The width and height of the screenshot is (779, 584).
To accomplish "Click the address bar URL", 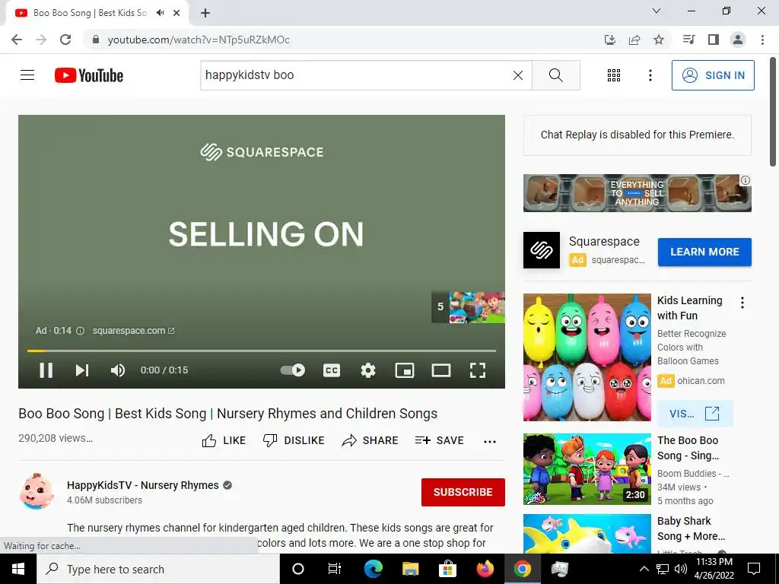I will (199, 40).
